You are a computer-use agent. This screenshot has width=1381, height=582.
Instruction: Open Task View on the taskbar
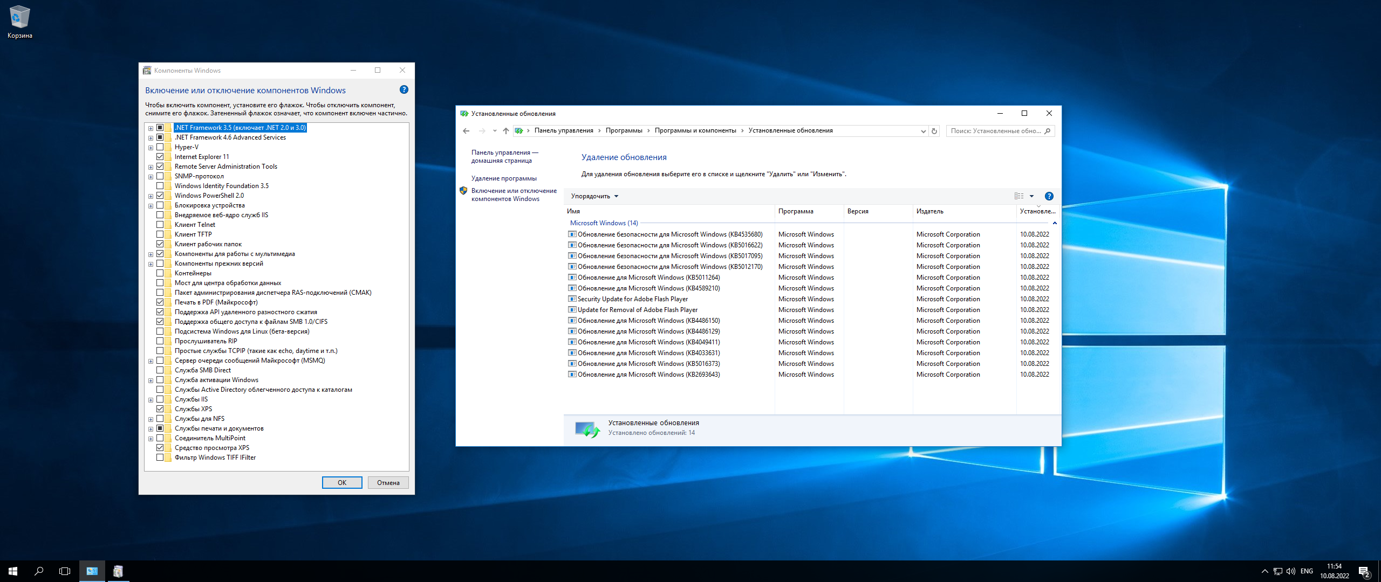point(65,571)
